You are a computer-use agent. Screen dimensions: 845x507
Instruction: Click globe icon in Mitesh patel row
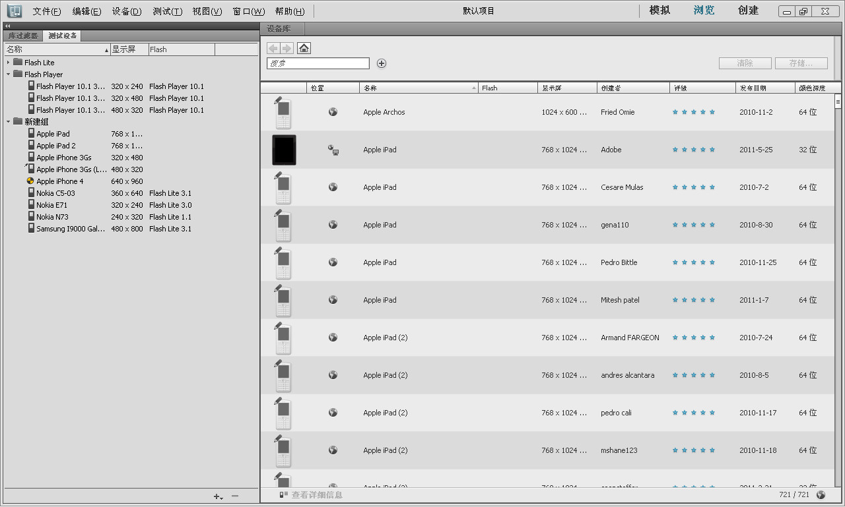[333, 300]
